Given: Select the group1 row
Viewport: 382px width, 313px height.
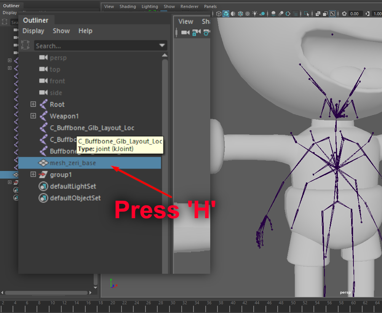Looking at the screenshot, I should [90, 175].
